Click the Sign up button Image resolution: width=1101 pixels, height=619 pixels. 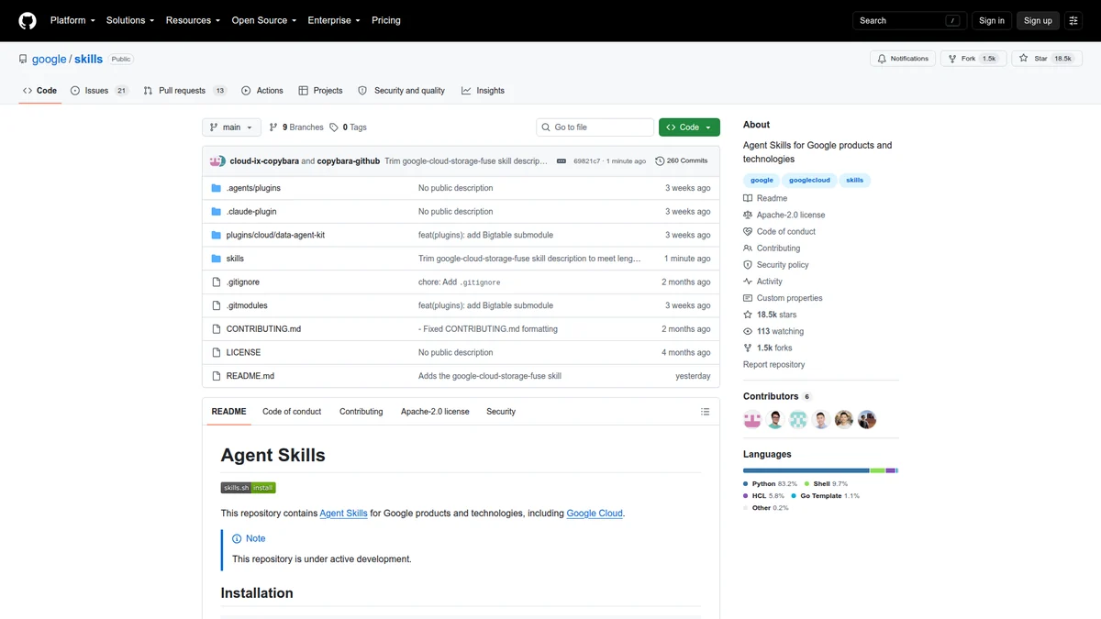1038,20
